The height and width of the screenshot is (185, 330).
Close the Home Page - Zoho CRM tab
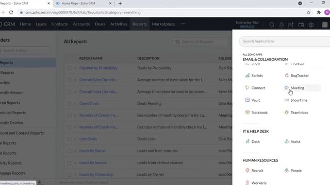coord(110,4)
